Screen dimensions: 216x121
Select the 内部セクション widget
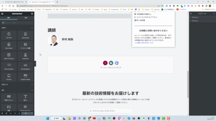pos(9,98)
